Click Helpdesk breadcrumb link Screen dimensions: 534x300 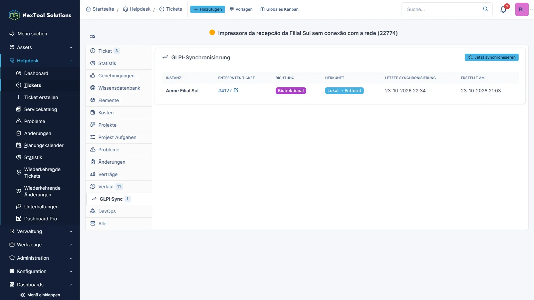click(x=137, y=9)
